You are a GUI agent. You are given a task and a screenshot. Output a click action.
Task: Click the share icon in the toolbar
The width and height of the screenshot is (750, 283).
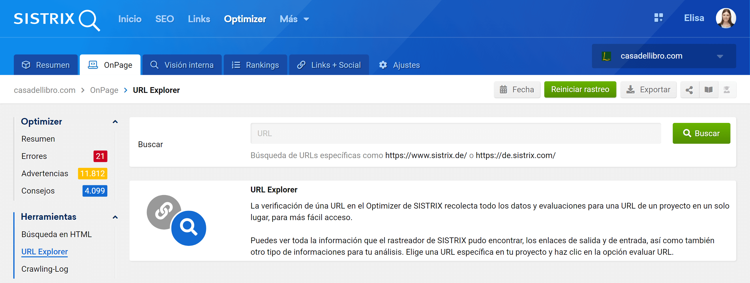pyautogui.click(x=689, y=90)
